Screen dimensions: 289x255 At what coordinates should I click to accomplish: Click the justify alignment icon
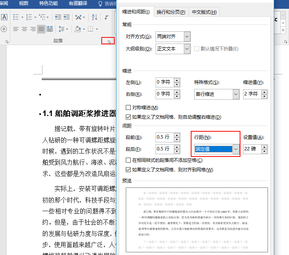(41, 29)
